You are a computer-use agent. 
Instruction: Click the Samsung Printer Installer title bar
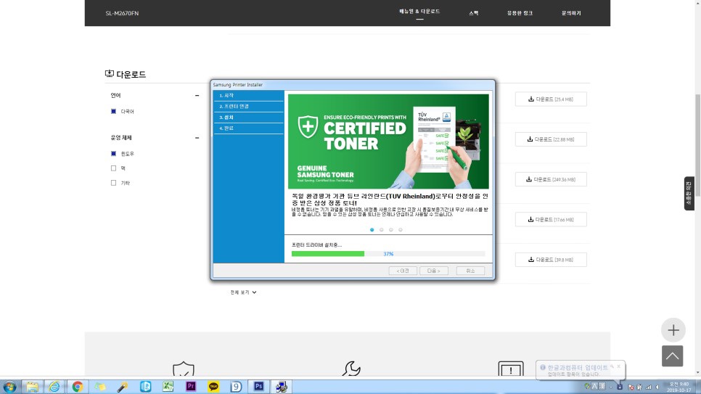pos(352,84)
